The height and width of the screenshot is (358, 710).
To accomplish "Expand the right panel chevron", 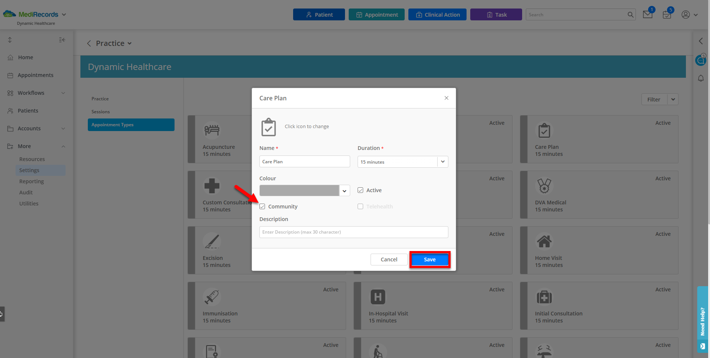I will pos(701,41).
